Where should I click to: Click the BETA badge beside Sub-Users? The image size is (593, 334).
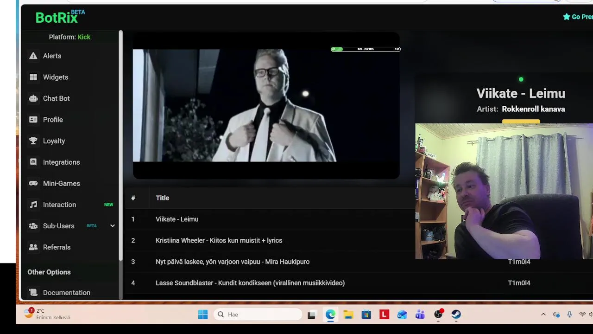[92, 226]
